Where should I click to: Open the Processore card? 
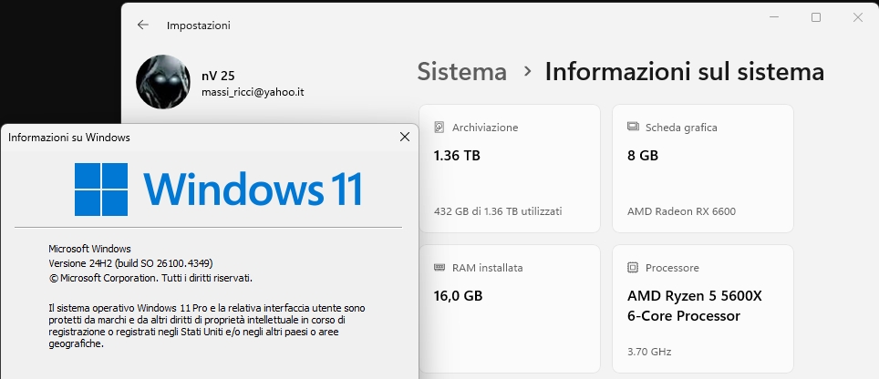(x=702, y=309)
